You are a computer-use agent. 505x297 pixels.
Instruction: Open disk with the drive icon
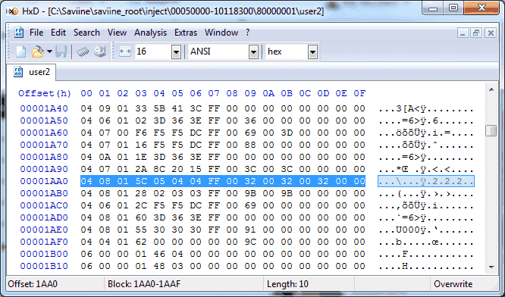tap(100, 52)
